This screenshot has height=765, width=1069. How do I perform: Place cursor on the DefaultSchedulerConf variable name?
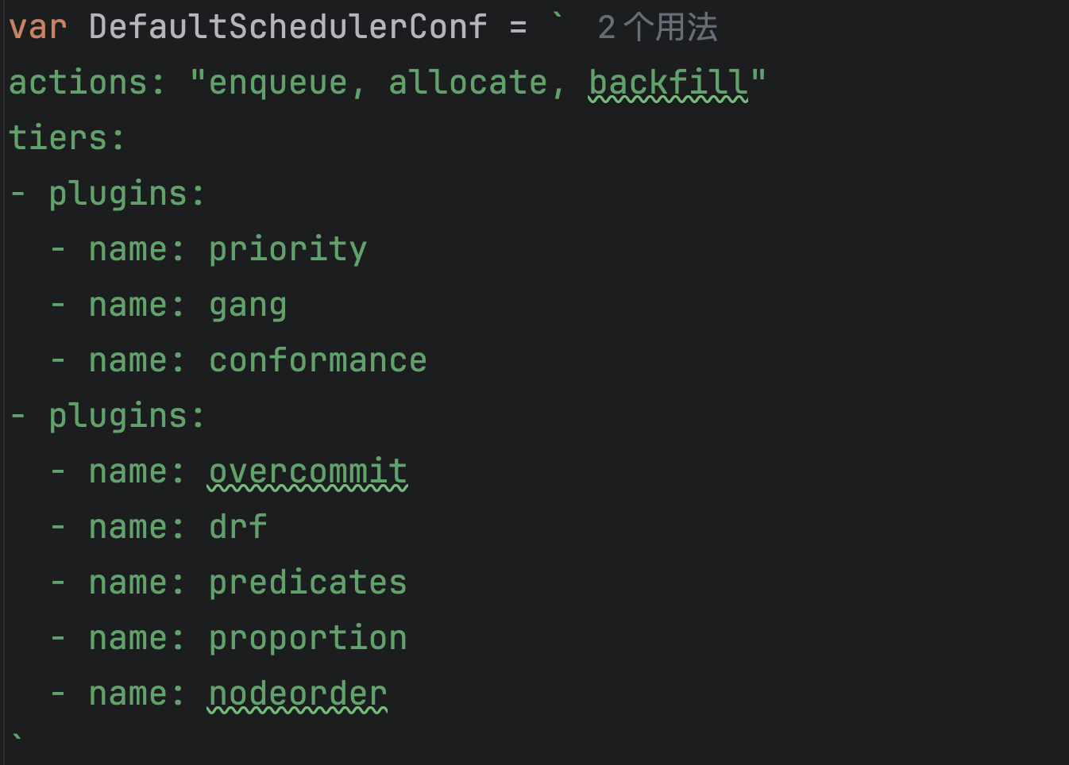tap(288, 27)
